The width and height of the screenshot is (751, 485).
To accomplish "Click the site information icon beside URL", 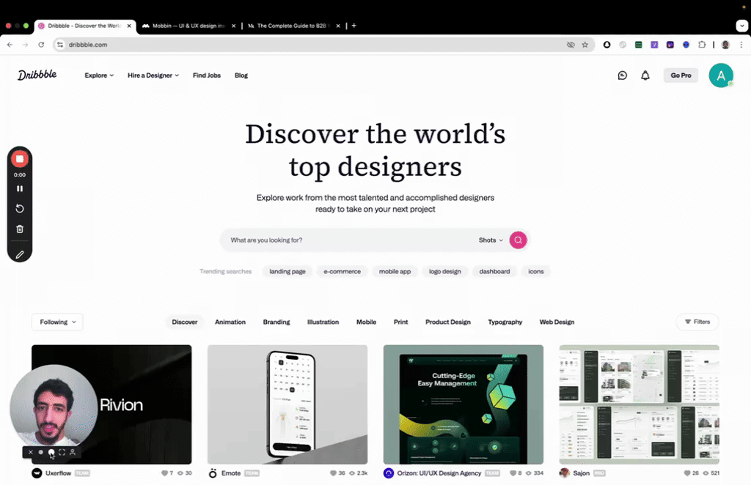I will click(x=60, y=45).
